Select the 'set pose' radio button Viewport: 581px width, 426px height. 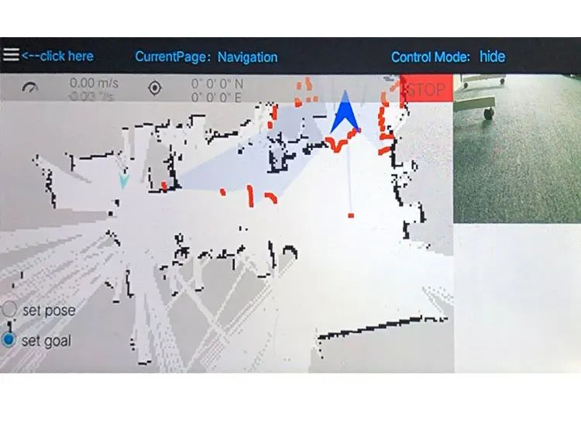click(x=9, y=309)
